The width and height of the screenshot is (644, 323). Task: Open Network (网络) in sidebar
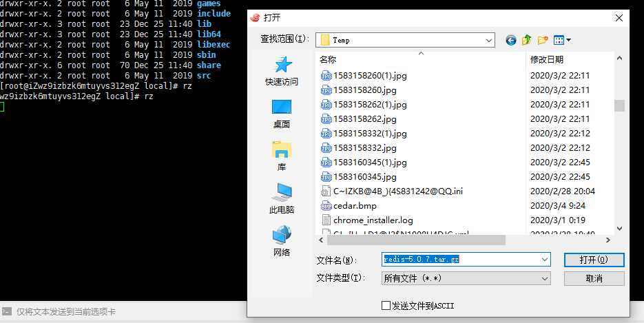(282, 242)
